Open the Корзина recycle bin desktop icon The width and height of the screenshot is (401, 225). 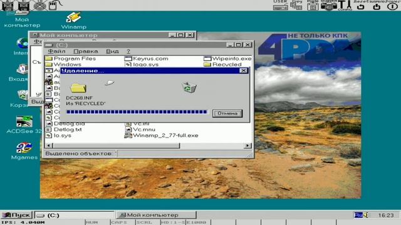coord(20,99)
